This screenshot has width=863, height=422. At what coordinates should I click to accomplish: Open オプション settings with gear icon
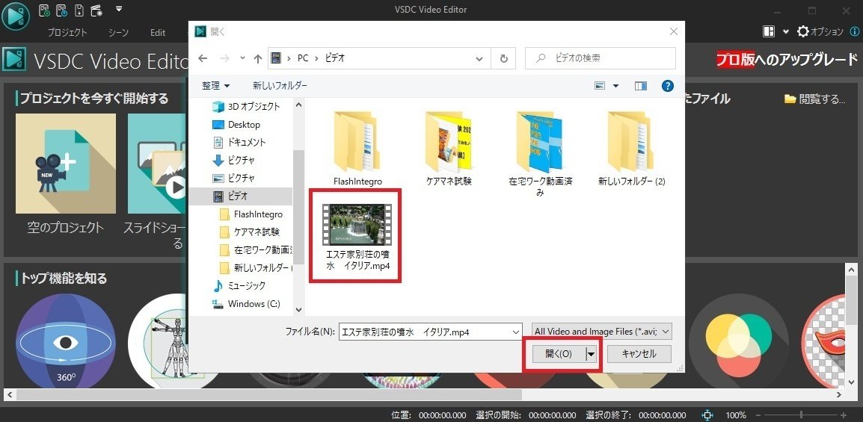coord(820,32)
